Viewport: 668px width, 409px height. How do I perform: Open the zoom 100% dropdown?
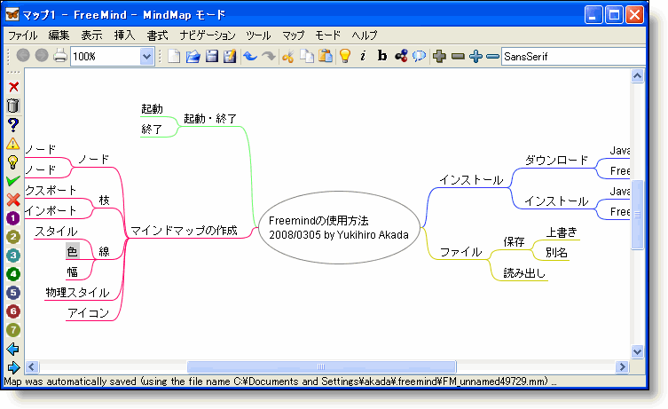146,56
